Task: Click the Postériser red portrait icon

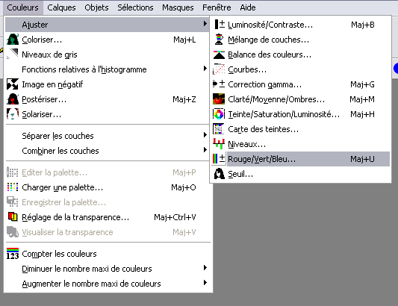Action: 13,99
